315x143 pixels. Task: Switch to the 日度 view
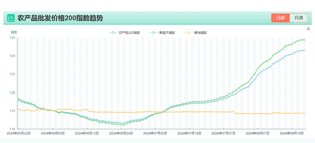point(281,18)
